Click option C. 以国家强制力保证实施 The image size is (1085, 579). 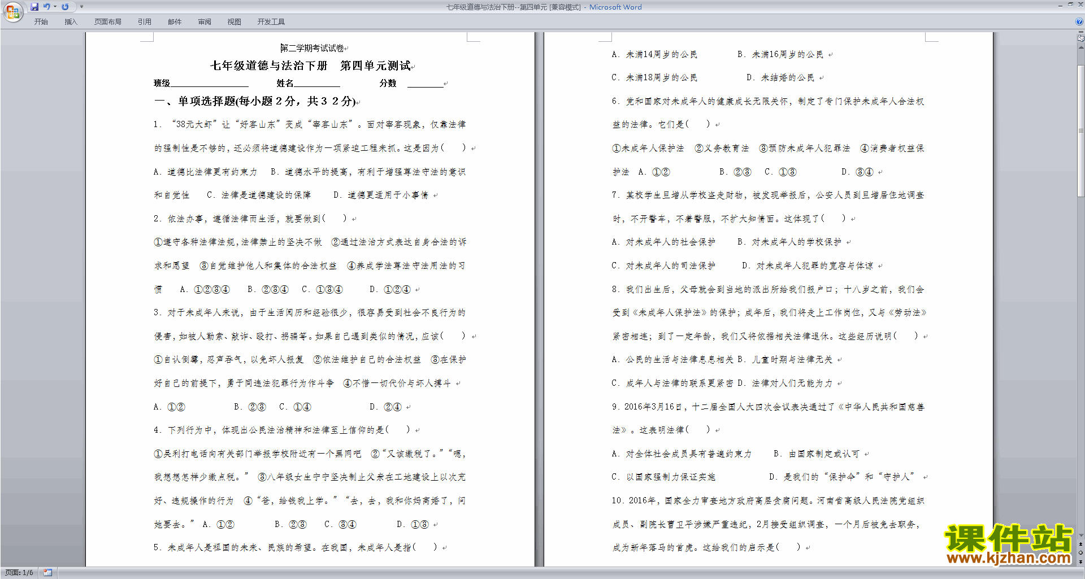tap(663, 477)
